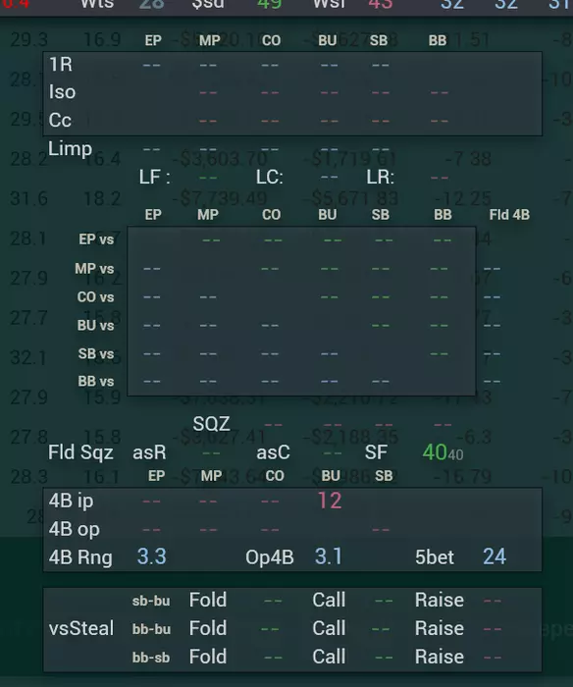Click the Fld Sqz label

click(x=80, y=452)
